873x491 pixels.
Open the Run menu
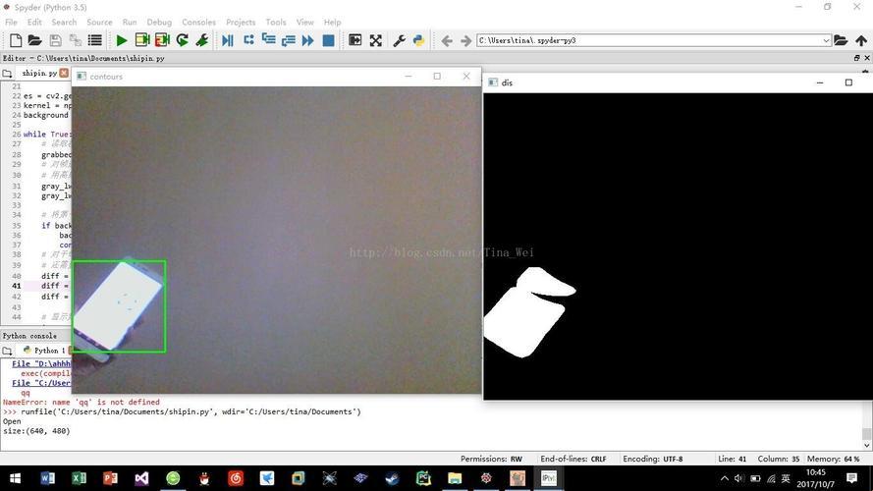(x=130, y=23)
